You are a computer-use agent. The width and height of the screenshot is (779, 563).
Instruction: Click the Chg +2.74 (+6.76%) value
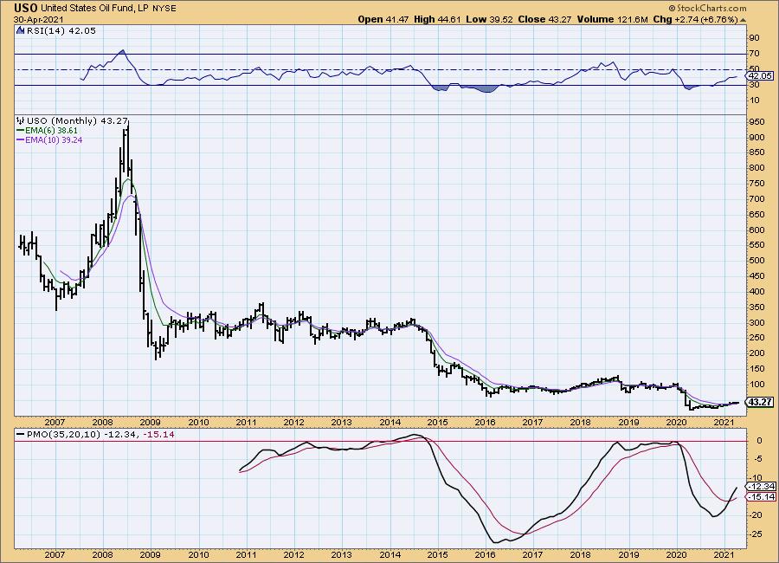696,19
